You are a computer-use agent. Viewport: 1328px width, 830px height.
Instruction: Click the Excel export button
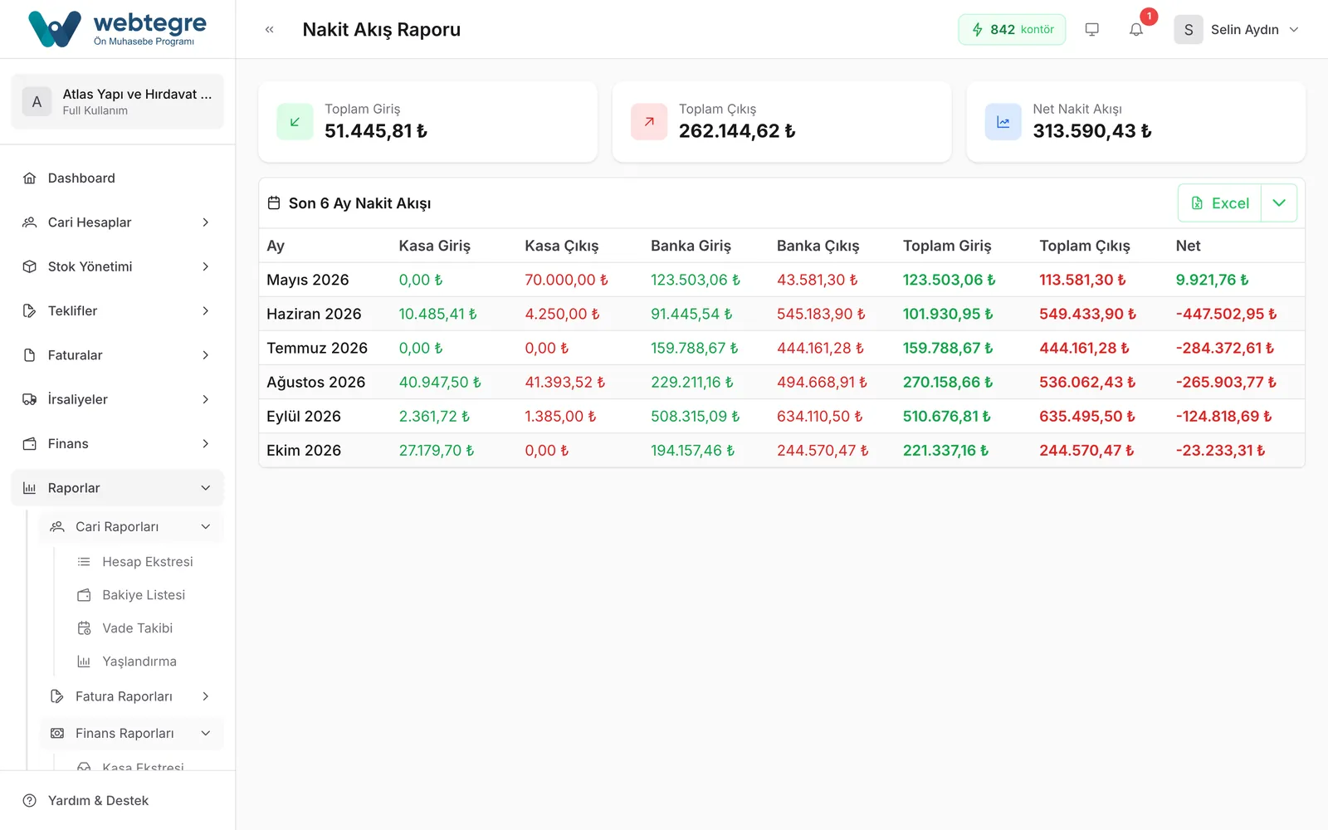(x=1220, y=203)
